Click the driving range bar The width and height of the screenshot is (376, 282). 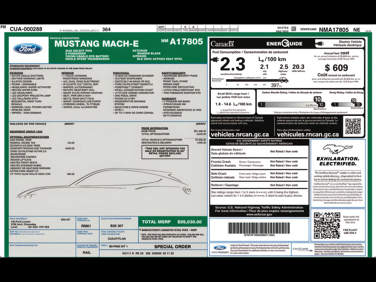tap(253, 81)
